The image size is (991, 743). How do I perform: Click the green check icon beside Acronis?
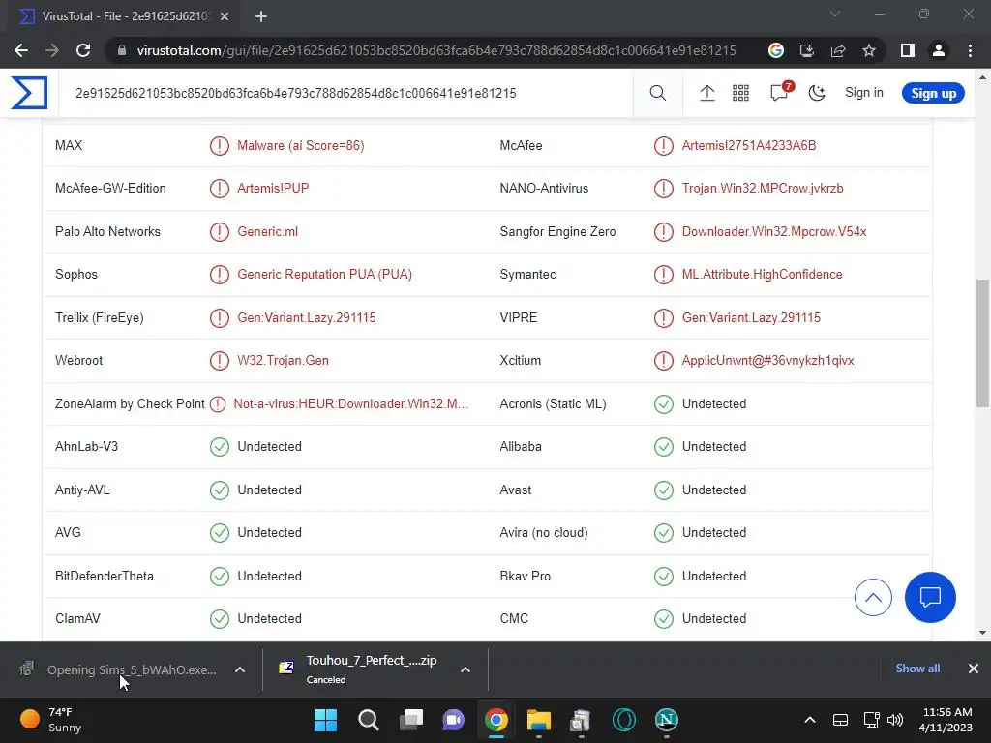[x=664, y=403]
